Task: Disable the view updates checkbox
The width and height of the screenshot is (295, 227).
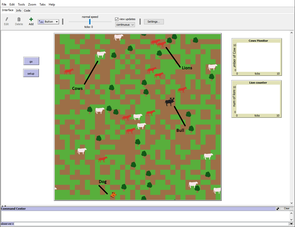Action: pyautogui.click(x=116, y=19)
